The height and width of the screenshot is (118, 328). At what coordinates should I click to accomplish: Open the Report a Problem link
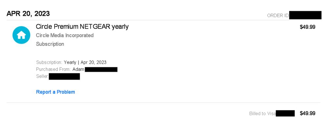(55, 92)
